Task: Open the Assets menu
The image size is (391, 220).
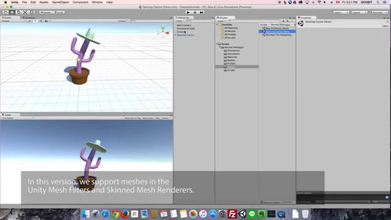Action: 44,2
